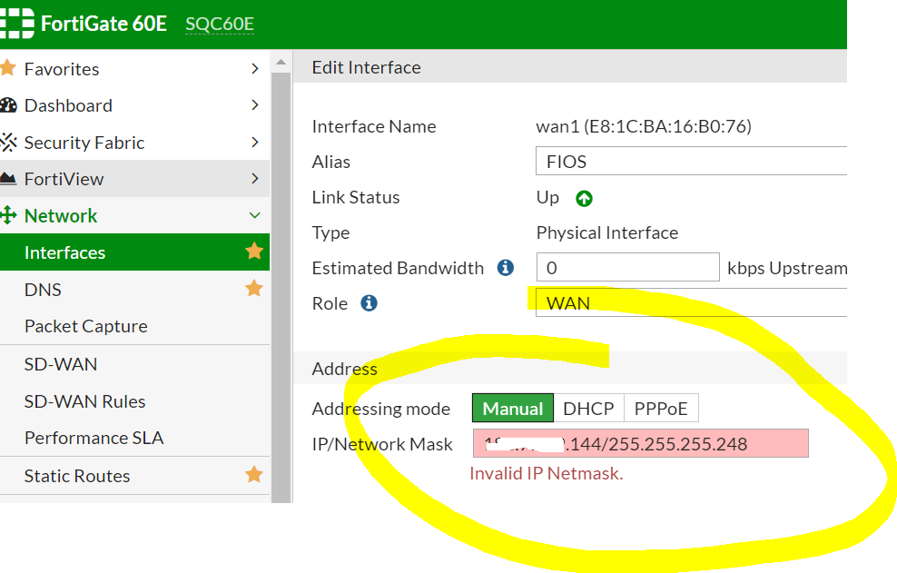The width and height of the screenshot is (897, 573).
Task: Click the FortiView chart icon
Action: (8, 179)
